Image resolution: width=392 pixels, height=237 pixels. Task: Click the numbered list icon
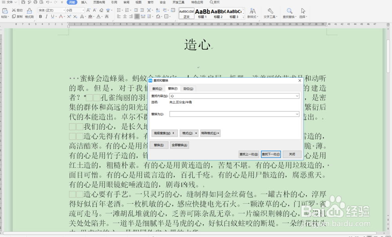127,10
